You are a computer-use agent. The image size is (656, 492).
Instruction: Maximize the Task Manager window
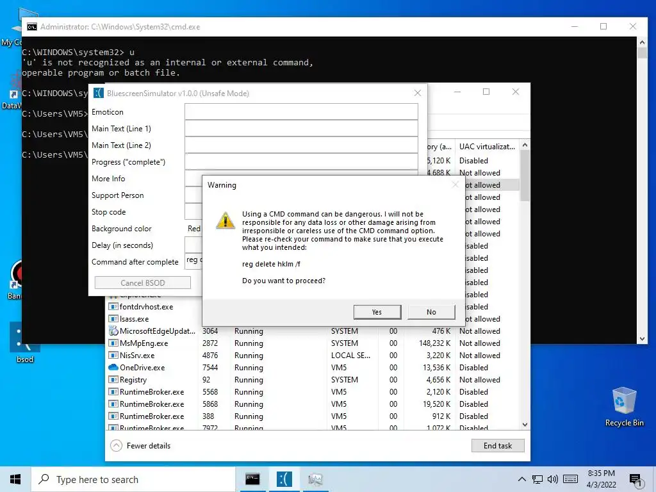point(486,92)
